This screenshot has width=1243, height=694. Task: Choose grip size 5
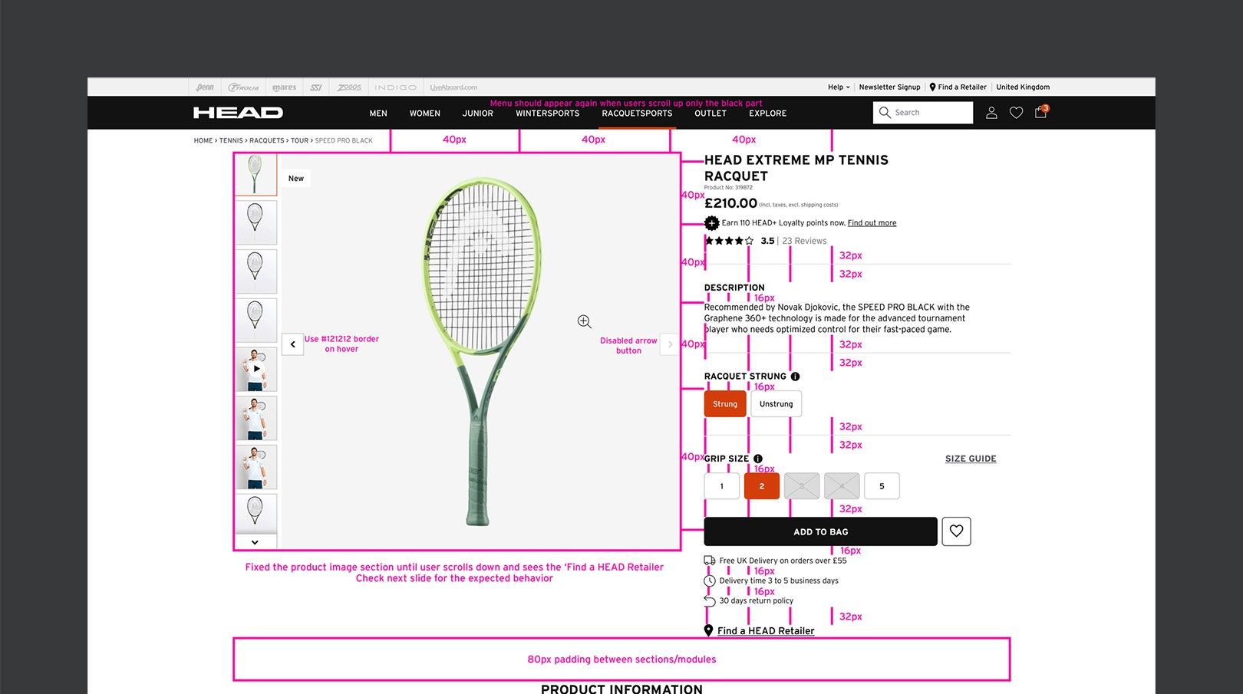pos(882,486)
